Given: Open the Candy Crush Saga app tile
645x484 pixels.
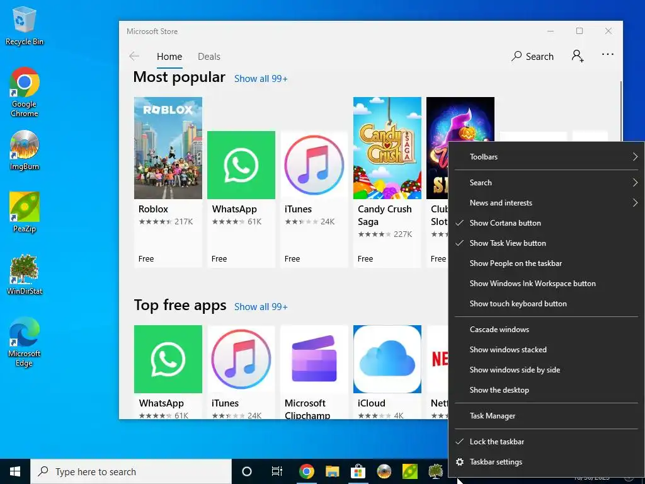Looking at the screenshot, I should pos(387,182).
